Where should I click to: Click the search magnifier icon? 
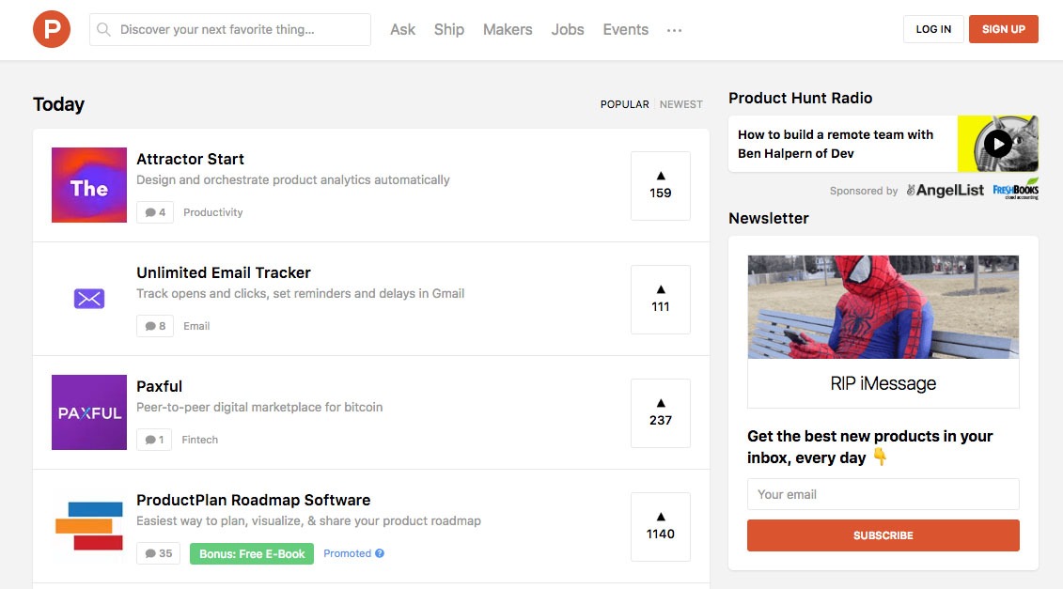click(x=103, y=29)
